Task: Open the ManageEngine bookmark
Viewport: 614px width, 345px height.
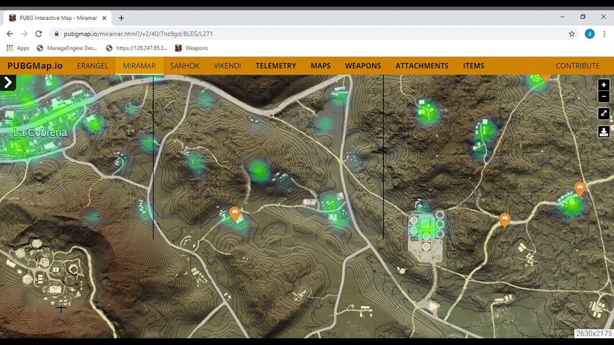Action: 67,48
